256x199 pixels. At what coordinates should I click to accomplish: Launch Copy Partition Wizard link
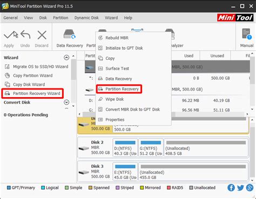pos(33,76)
